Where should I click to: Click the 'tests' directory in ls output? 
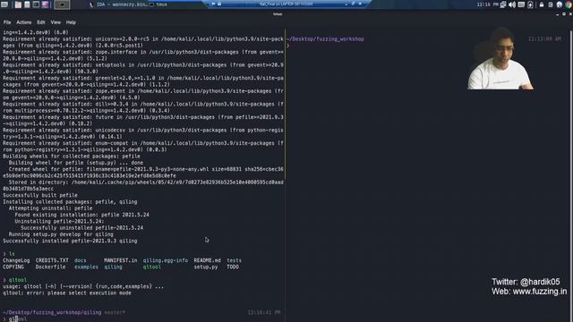click(235, 260)
